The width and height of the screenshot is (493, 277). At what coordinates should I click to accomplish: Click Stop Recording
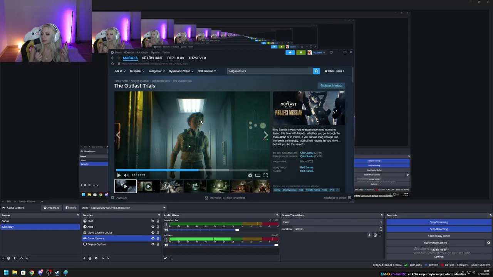tap(439, 229)
